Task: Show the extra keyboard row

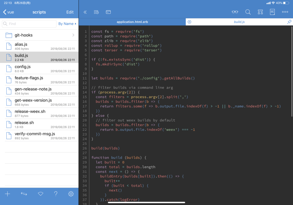Action: 108,12
